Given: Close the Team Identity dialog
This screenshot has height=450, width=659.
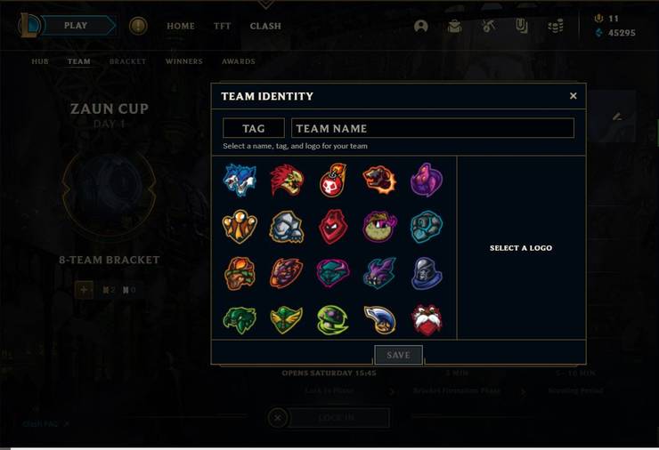Looking at the screenshot, I should (x=573, y=96).
